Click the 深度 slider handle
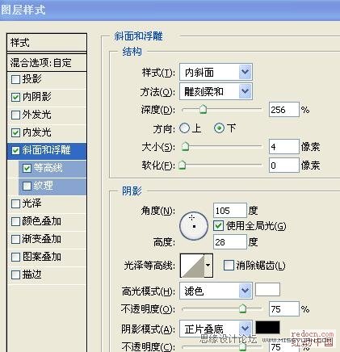340x352 pixels. coord(204,109)
